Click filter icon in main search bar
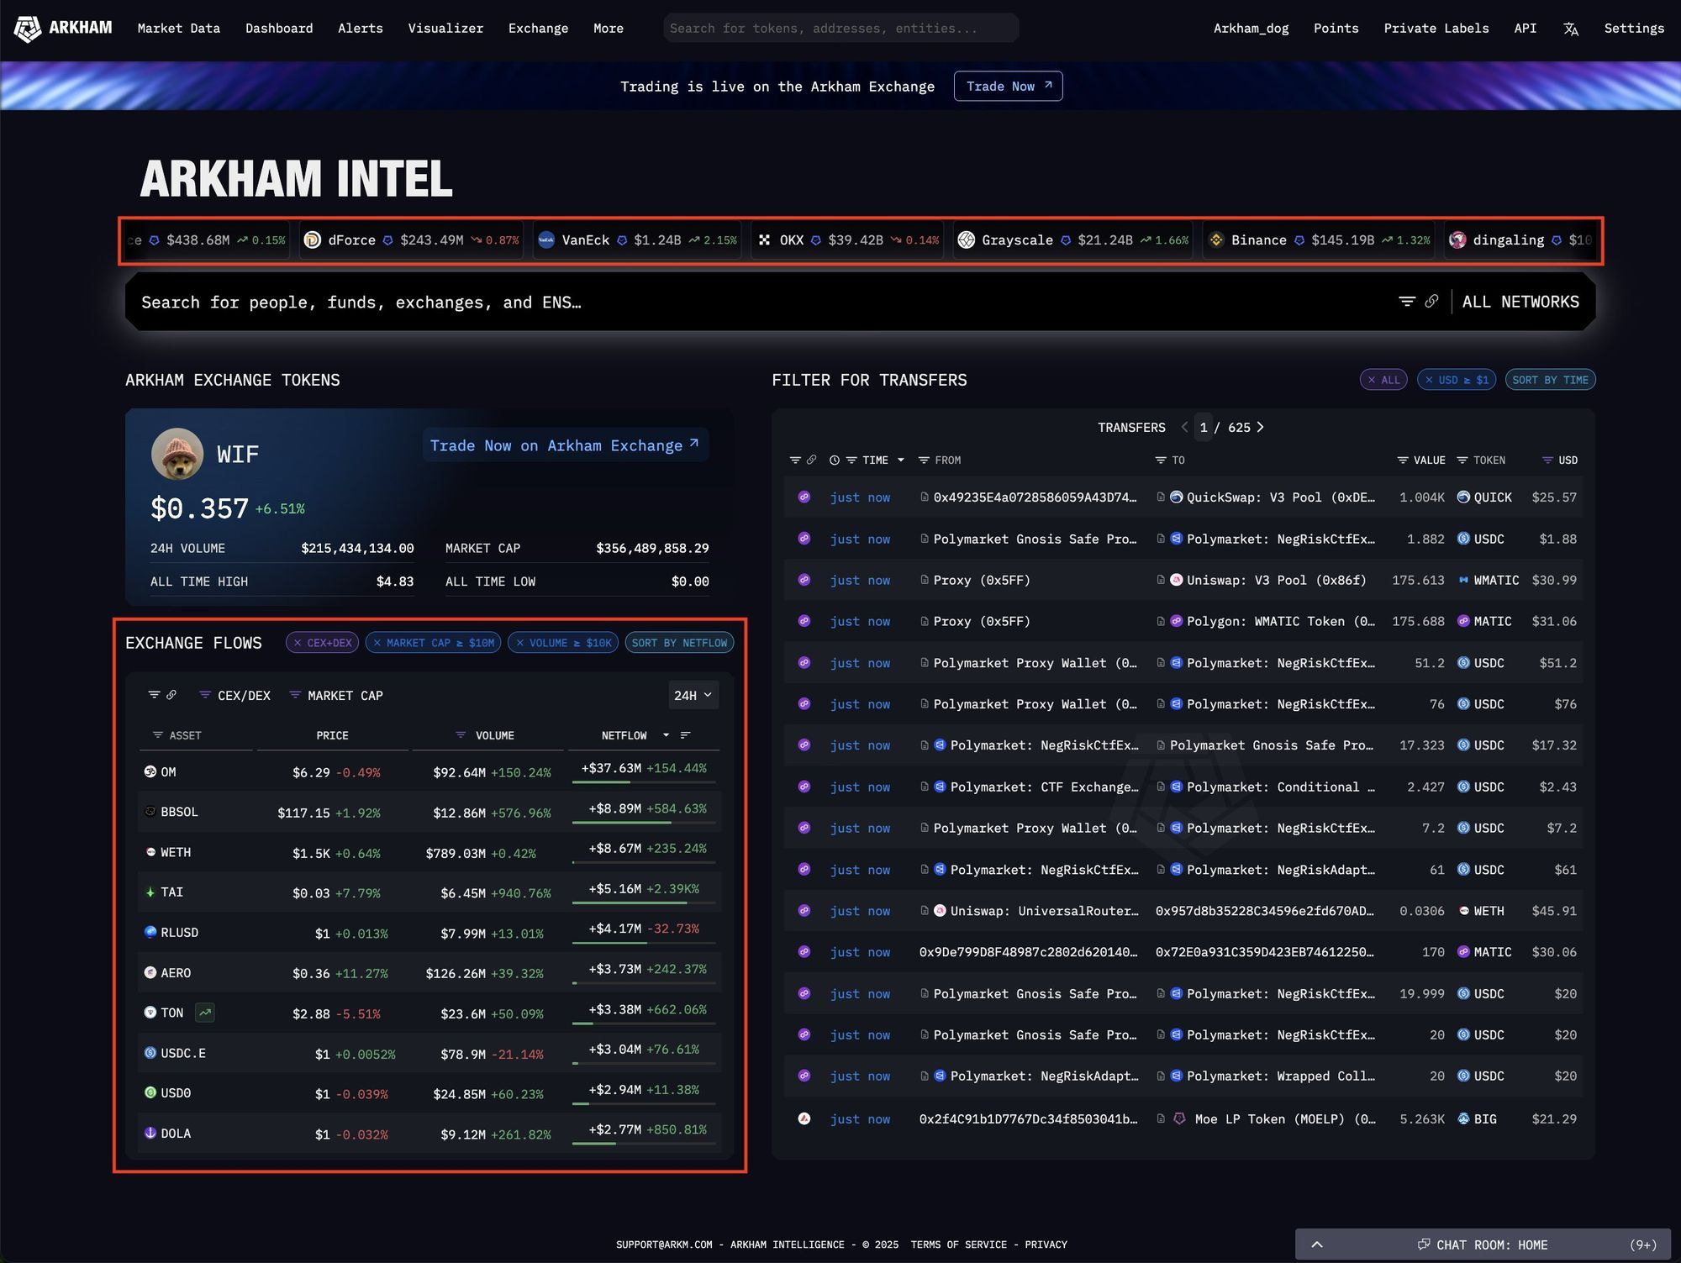The height and width of the screenshot is (1263, 1681). coord(1406,301)
